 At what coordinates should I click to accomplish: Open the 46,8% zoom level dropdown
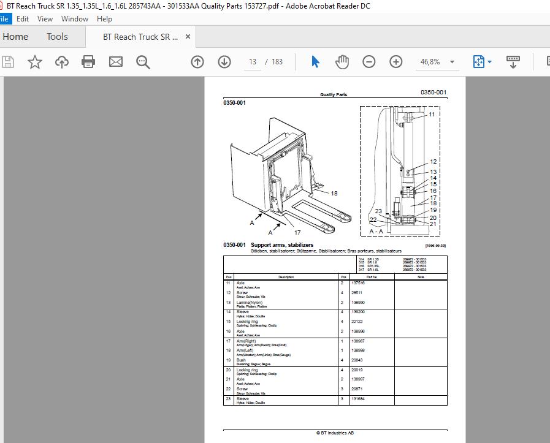click(452, 62)
